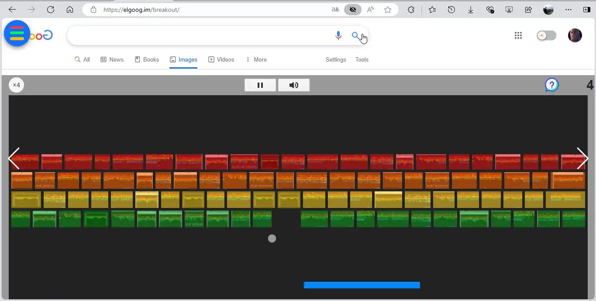Click the mirrored Google logo

(x=42, y=35)
